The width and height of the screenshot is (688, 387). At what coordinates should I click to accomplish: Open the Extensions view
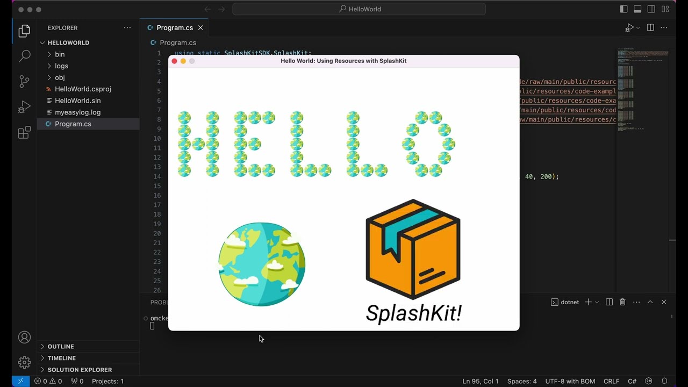[24, 132]
